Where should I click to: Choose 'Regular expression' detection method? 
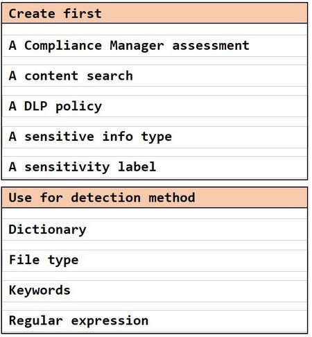(155, 321)
